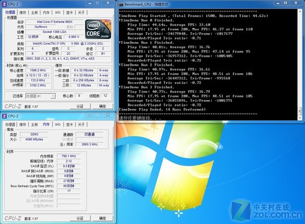The image size is (305, 224).
Task: Select the 处理器 tab in the CPU-Z processor window
Action: [10, 12]
